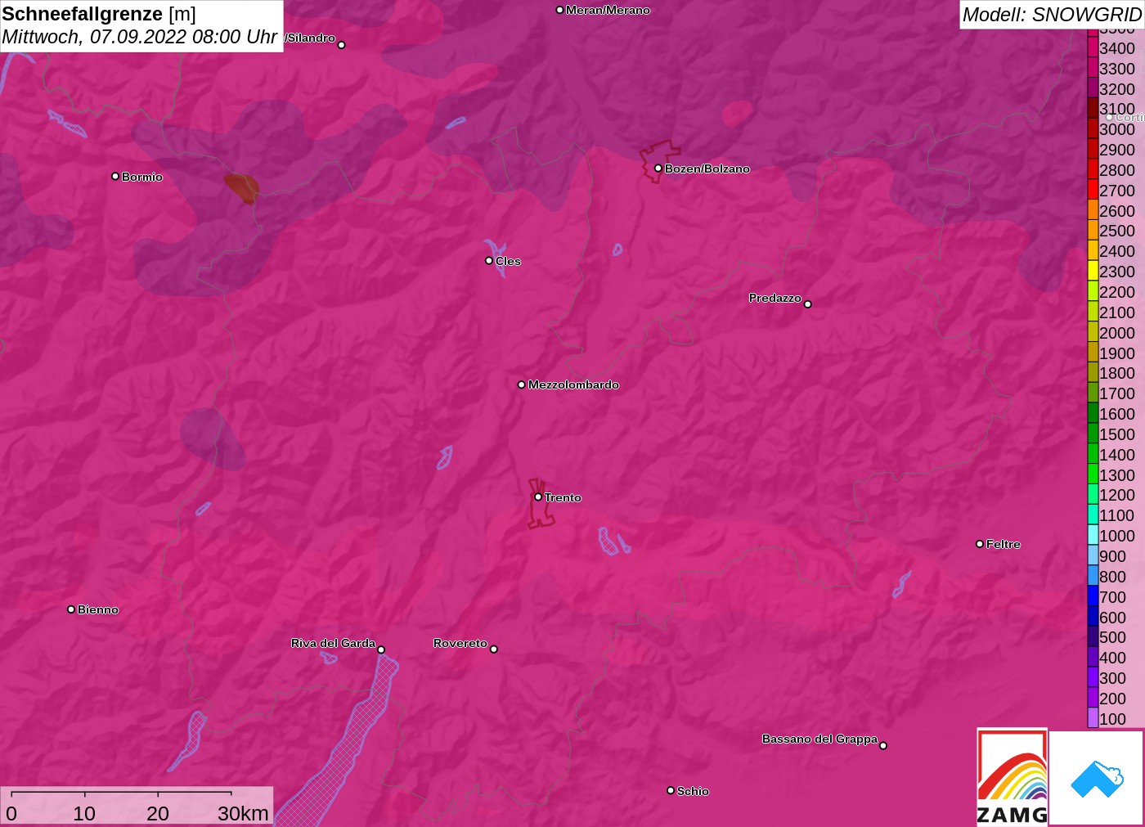This screenshot has height=827, width=1145.
Task: Click the Riva del Garda marker
Action: pyautogui.click(x=381, y=650)
